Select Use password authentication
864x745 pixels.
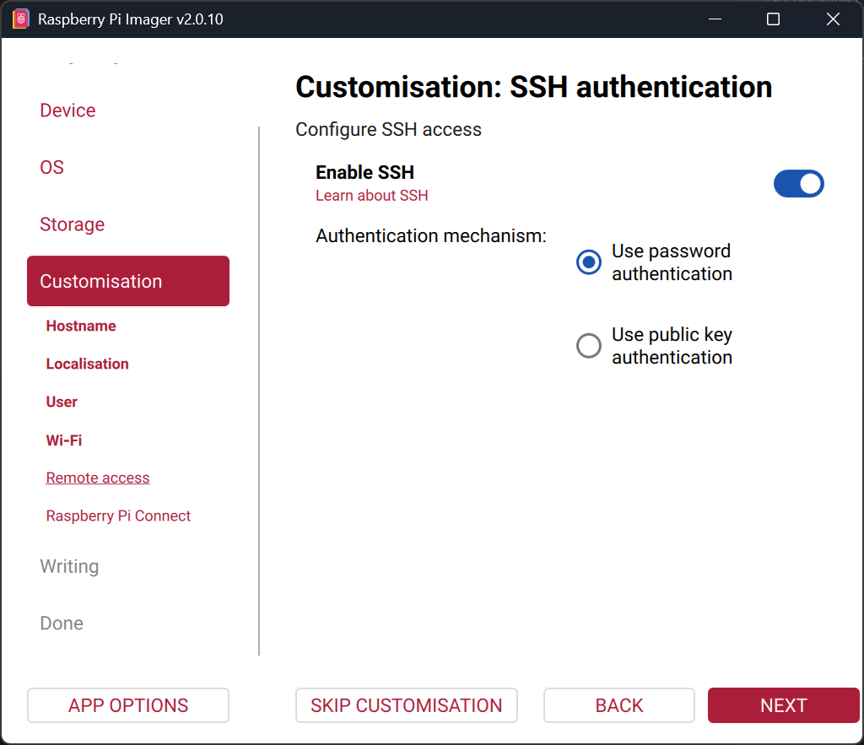655,262
